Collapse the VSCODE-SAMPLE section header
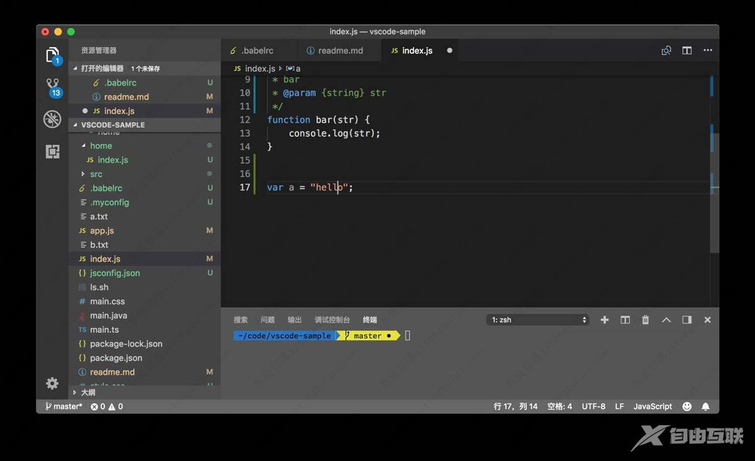 pyautogui.click(x=145, y=125)
